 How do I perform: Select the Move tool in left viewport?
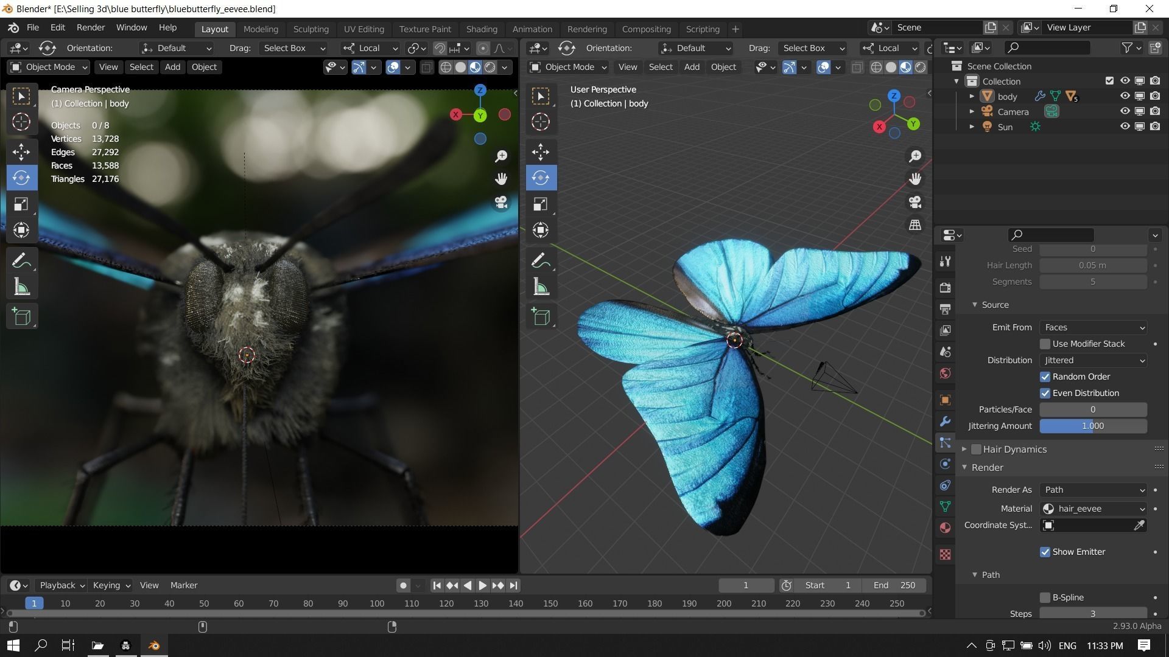tap(21, 151)
